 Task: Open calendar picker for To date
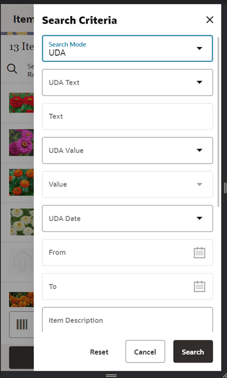199,287
